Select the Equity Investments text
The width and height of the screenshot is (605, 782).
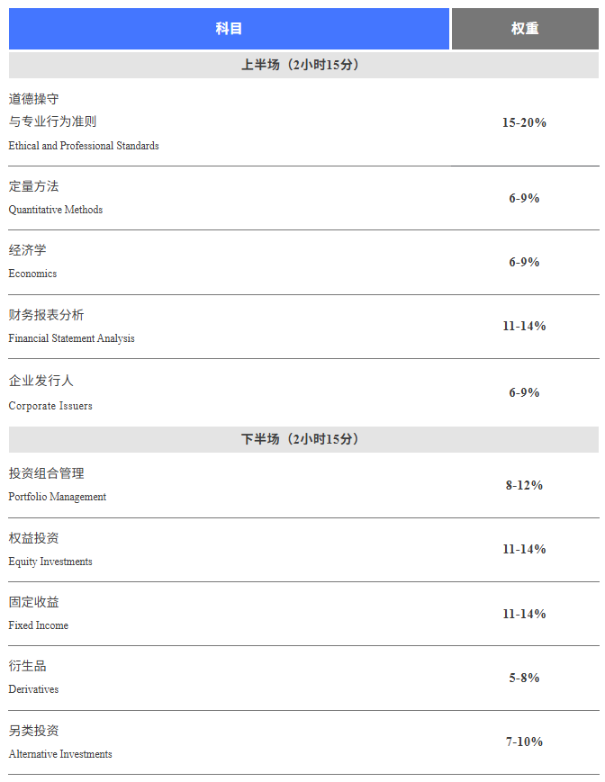(x=50, y=562)
